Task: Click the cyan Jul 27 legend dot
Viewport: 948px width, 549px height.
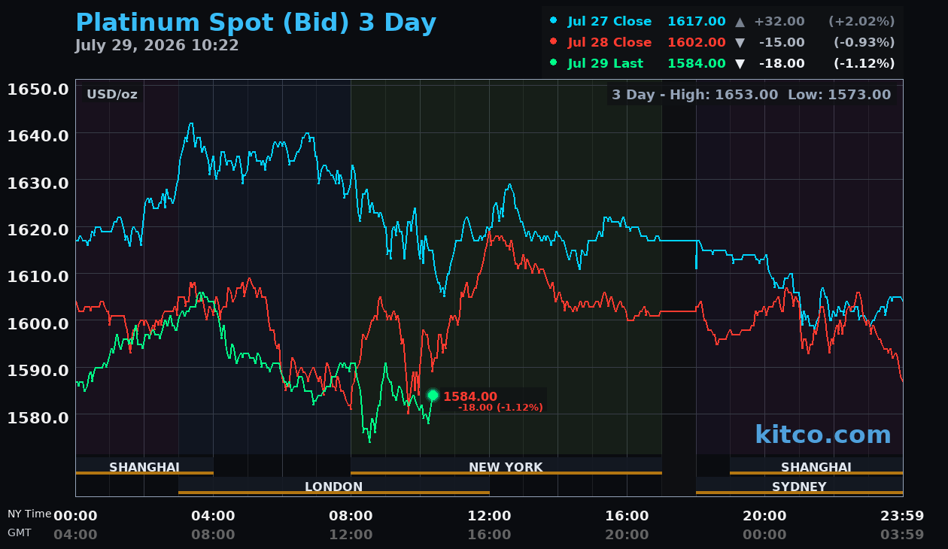Action: click(x=554, y=21)
